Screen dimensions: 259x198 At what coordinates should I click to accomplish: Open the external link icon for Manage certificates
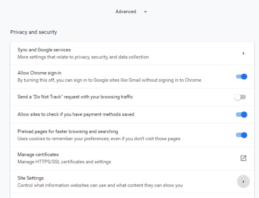click(x=243, y=158)
